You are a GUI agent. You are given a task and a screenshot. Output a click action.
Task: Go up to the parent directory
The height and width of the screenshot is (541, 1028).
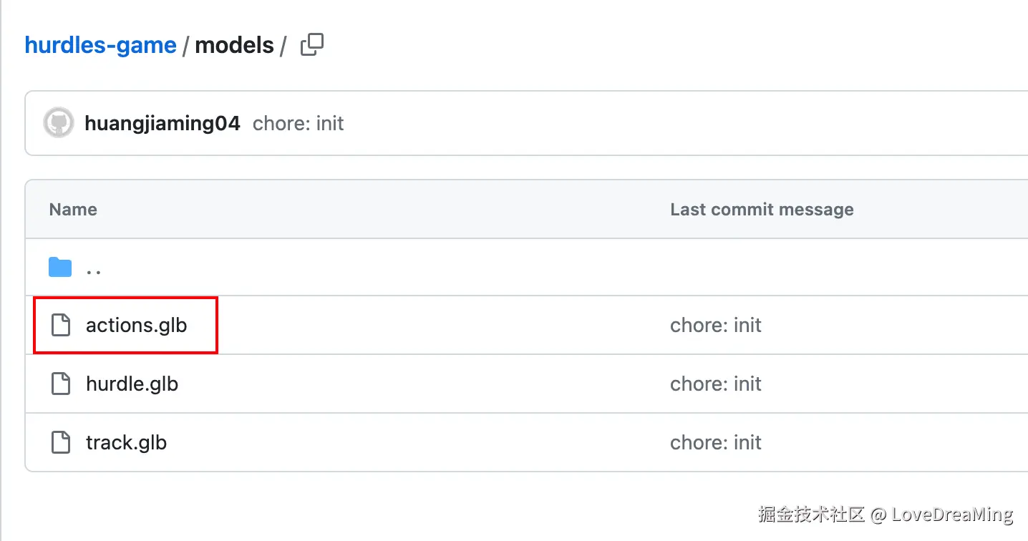coord(93,269)
